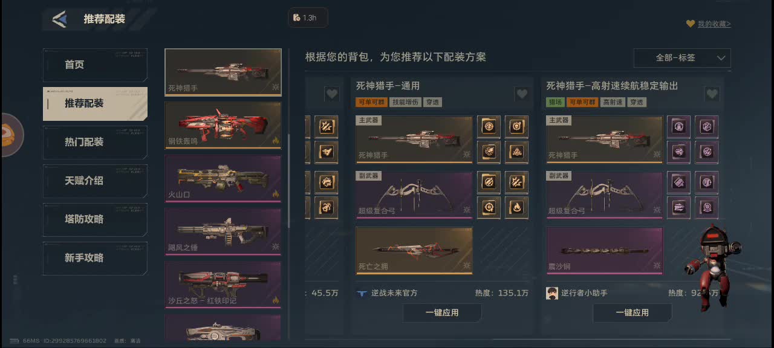Choose the 飓风之锤 weapon from the list

[x=223, y=232]
